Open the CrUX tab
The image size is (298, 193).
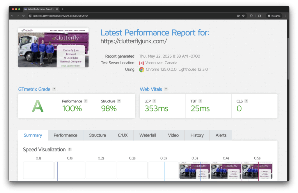pyautogui.click(x=123, y=135)
